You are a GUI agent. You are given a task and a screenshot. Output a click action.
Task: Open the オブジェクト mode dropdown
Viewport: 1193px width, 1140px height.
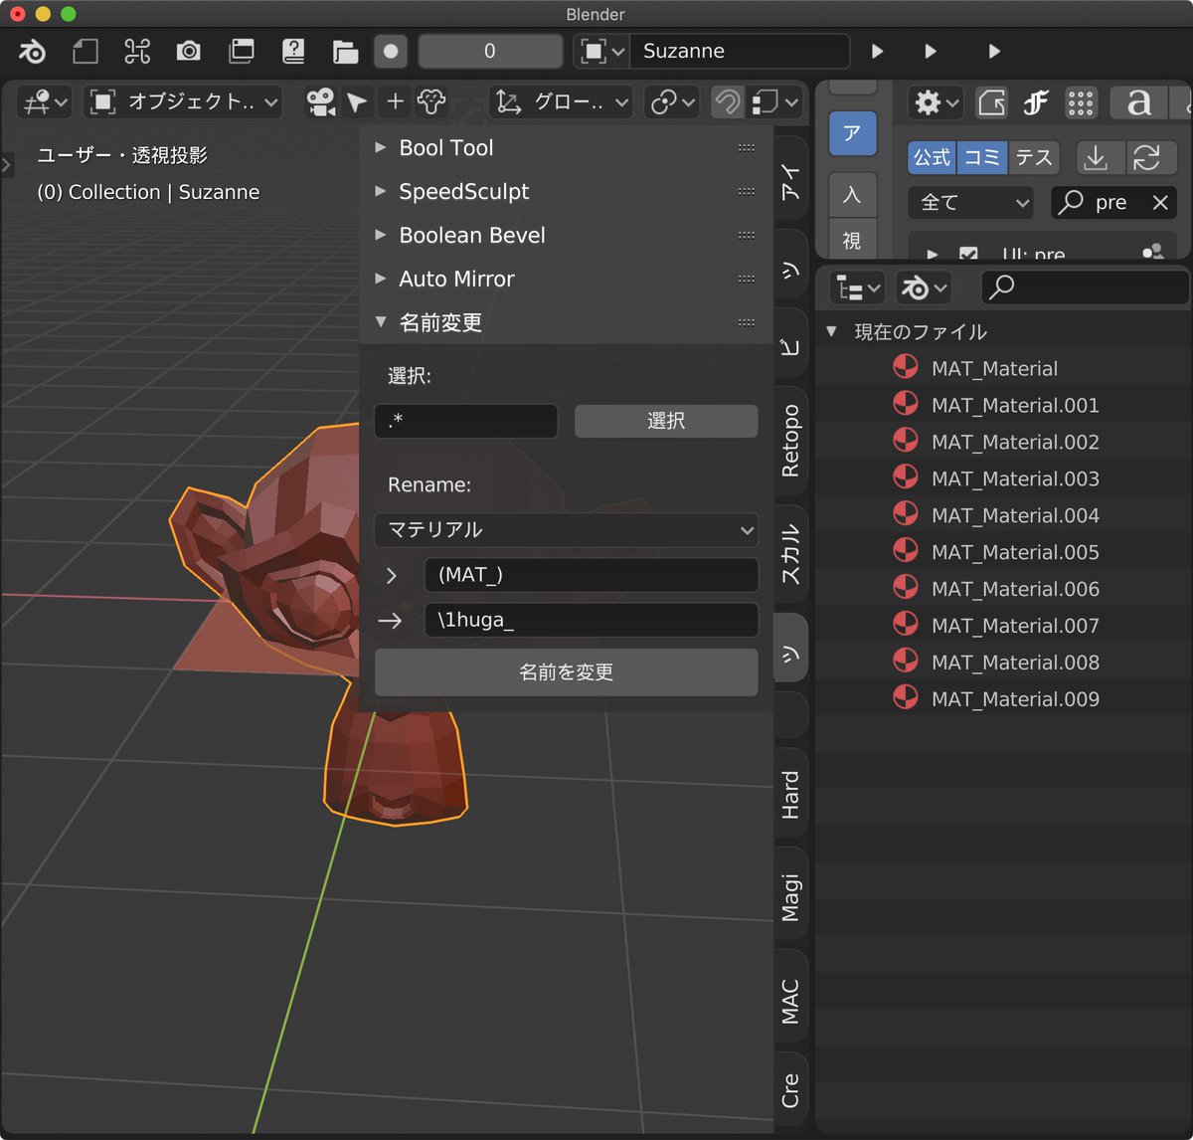coord(184,101)
